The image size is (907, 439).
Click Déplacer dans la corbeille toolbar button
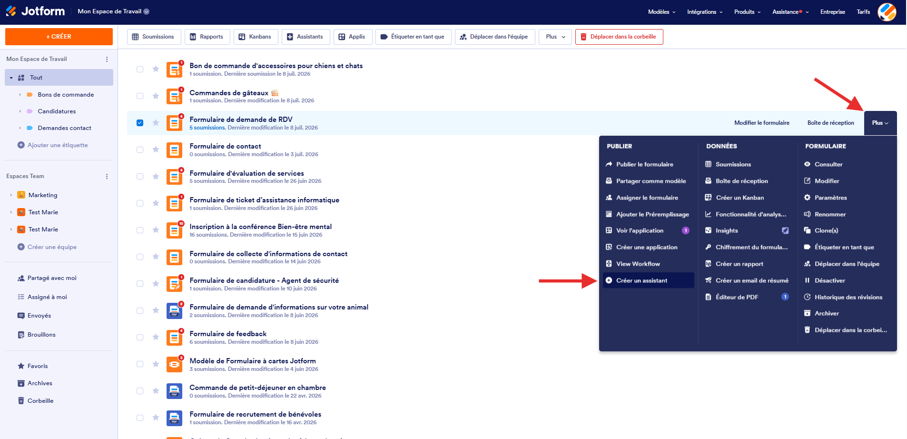tap(619, 37)
